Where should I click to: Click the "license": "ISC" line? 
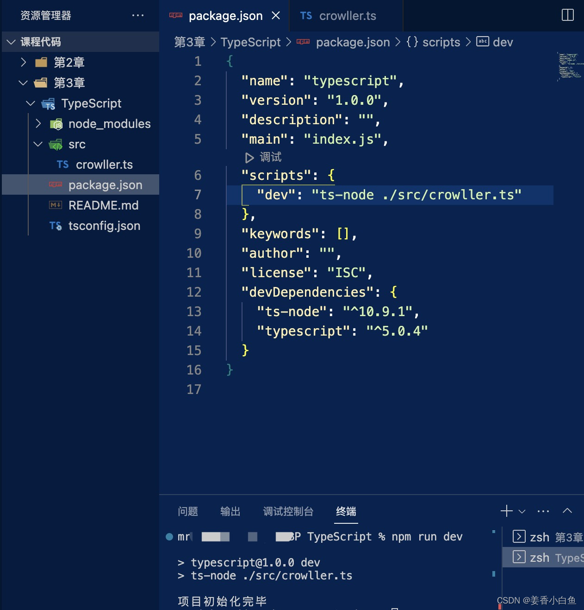(306, 273)
